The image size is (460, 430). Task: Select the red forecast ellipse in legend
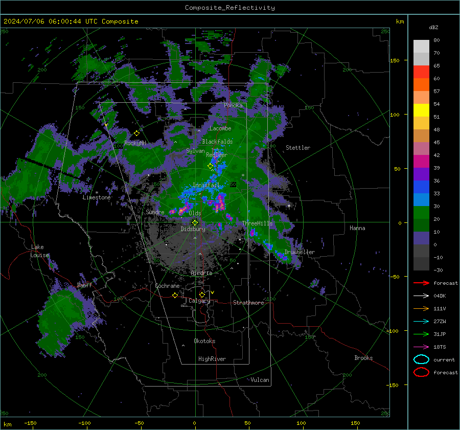[x=421, y=372]
